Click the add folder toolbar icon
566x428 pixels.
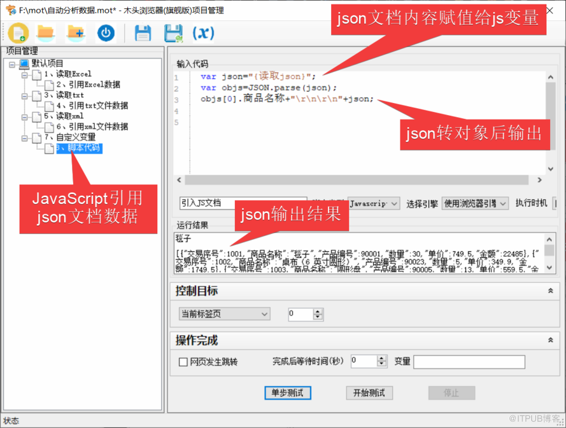76,33
